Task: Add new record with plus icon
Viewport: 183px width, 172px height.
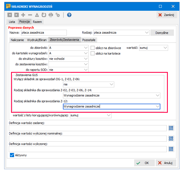Action: (x=23, y=15)
